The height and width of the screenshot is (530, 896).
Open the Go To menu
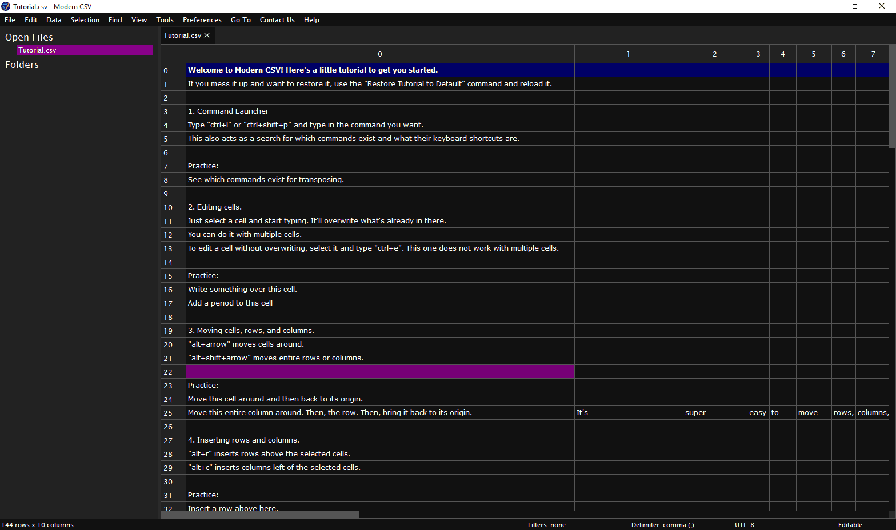(x=241, y=20)
